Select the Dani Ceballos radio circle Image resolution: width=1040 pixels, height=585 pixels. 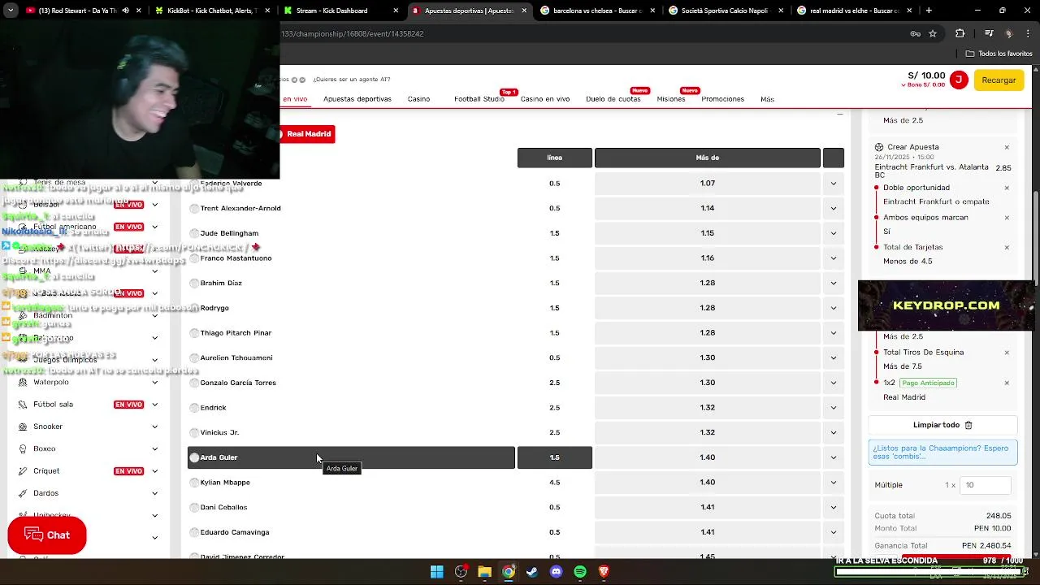click(x=194, y=508)
